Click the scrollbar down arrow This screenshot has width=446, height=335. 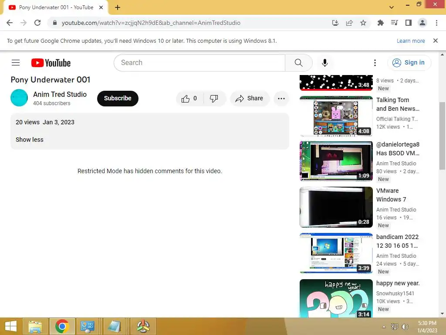click(443, 314)
